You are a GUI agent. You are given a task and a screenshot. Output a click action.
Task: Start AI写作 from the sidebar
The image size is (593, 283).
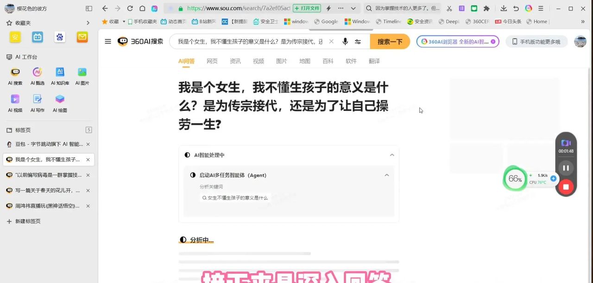tap(38, 102)
